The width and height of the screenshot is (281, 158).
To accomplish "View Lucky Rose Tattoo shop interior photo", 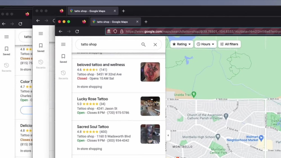I will tap(150, 106).
